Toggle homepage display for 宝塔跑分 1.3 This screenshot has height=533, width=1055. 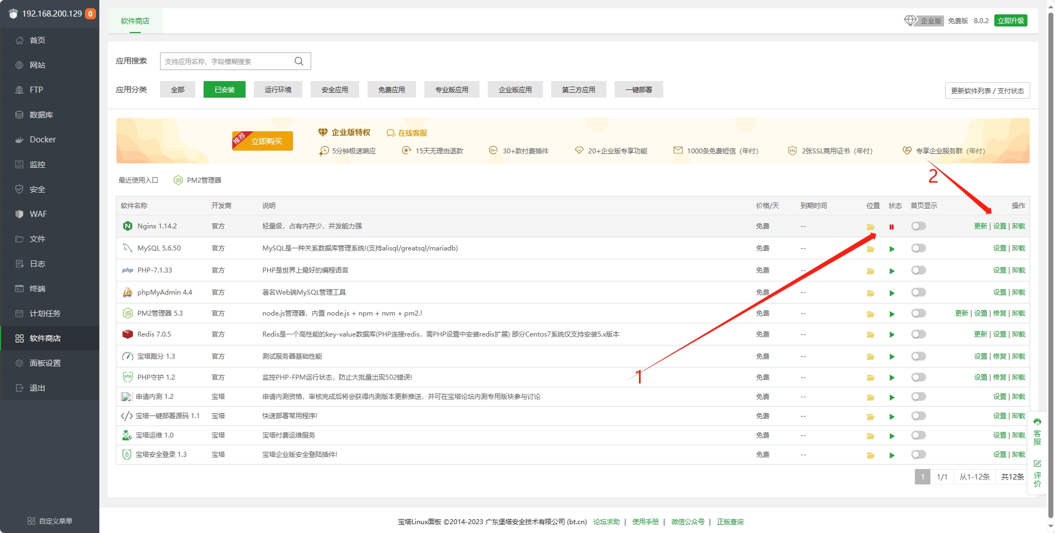coord(918,356)
